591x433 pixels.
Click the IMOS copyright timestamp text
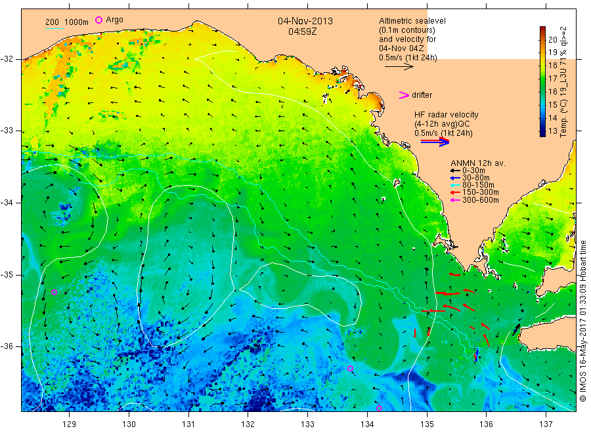583,321
